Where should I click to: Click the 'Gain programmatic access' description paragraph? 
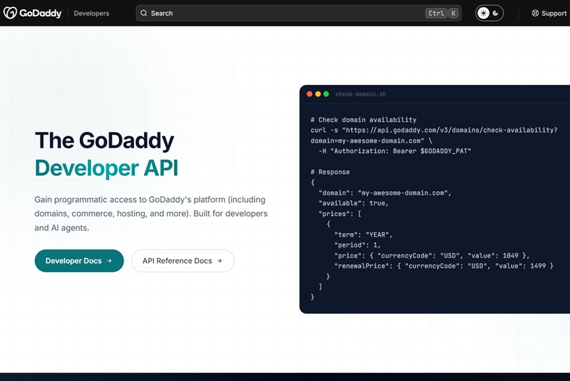pos(152,213)
